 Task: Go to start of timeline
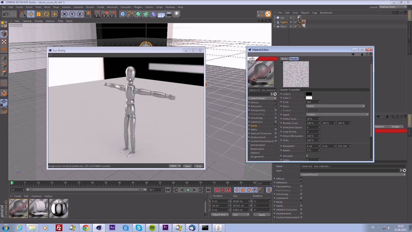(x=168, y=190)
